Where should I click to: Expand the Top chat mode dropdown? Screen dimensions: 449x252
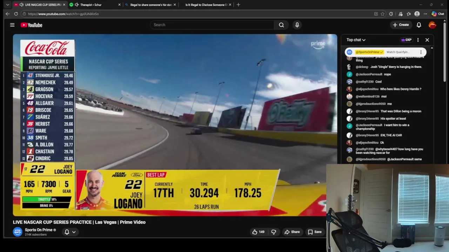point(356,40)
